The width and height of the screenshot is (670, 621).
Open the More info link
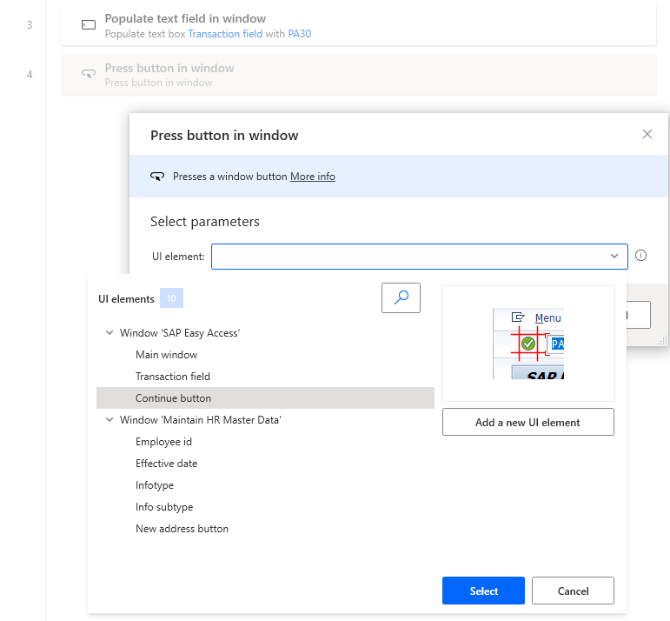(312, 177)
